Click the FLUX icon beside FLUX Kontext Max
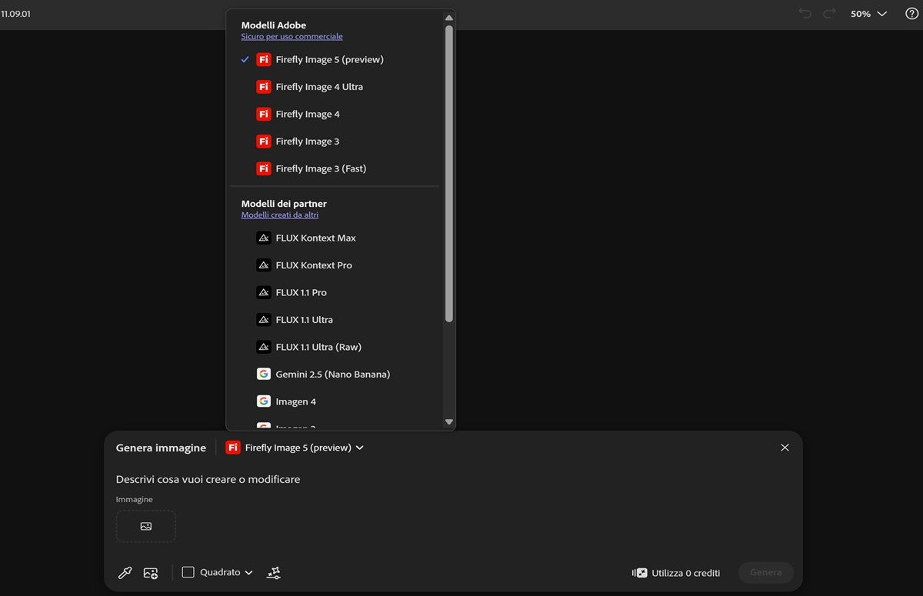Screen dimensions: 923x596 click(x=264, y=237)
